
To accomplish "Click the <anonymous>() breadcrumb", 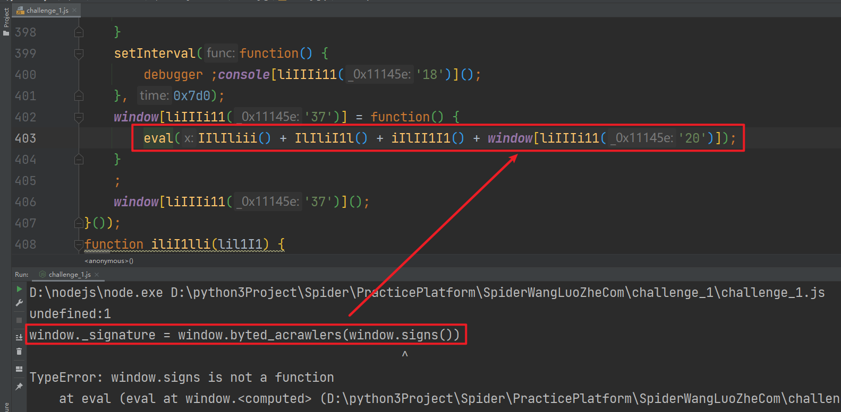I will coord(109,261).
